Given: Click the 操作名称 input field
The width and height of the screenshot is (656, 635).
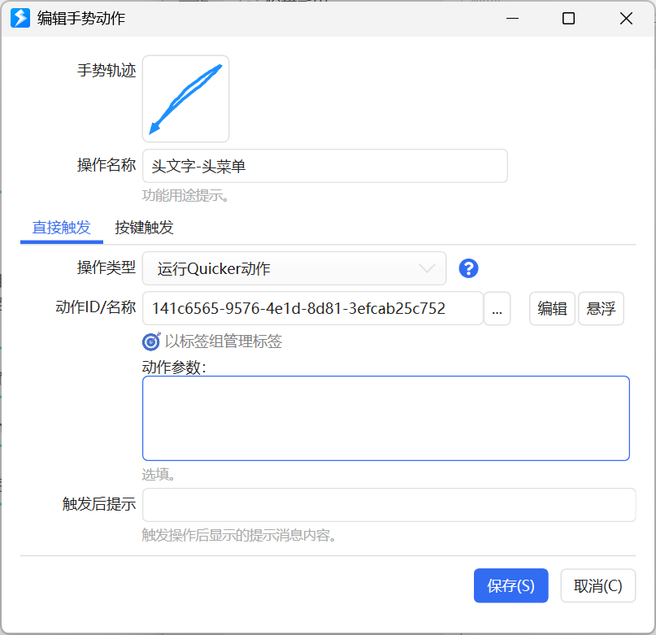Looking at the screenshot, I should pyautogui.click(x=324, y=166).
